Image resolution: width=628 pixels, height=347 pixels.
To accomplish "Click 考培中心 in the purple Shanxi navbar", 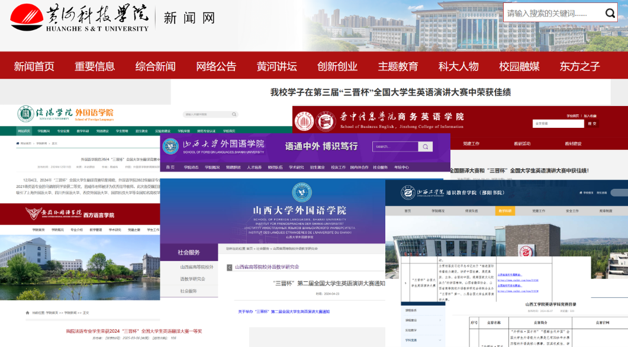I will (x=401, y=168).
